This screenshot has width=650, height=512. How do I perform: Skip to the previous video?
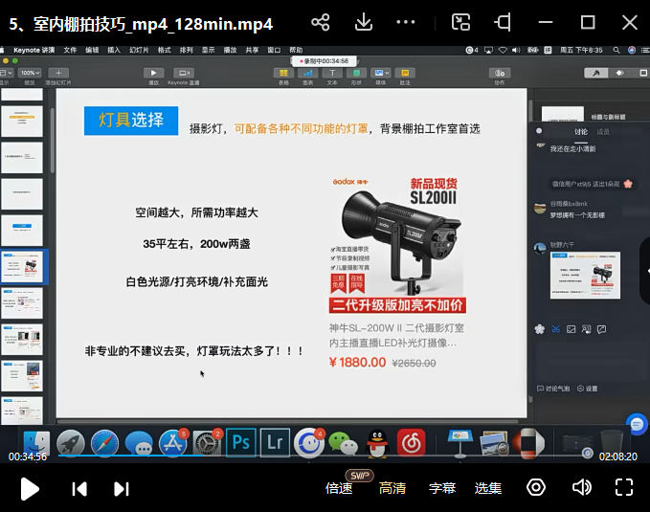(79, 488)
